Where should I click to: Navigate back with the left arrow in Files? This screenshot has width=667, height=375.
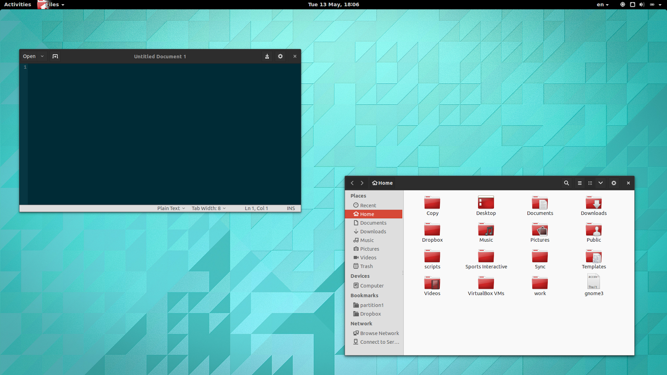(352, 183)
